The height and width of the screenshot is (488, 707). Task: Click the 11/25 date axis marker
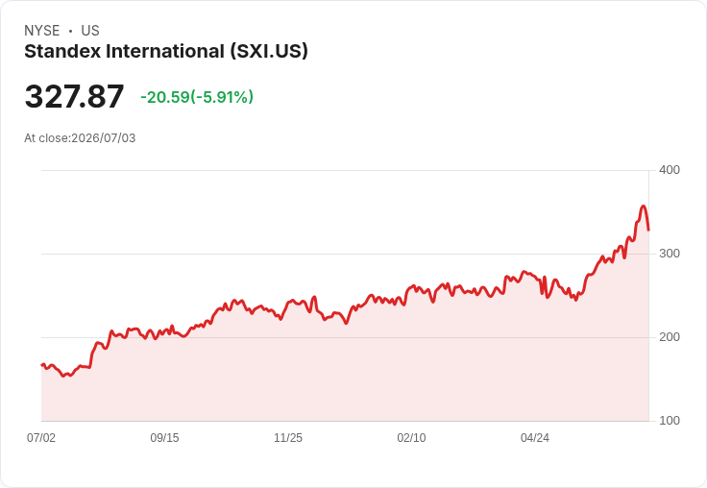288,438
